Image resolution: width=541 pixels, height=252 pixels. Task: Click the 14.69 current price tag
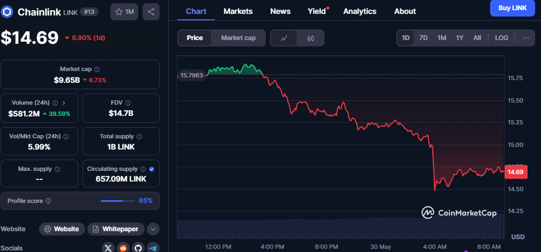point(516,172)
